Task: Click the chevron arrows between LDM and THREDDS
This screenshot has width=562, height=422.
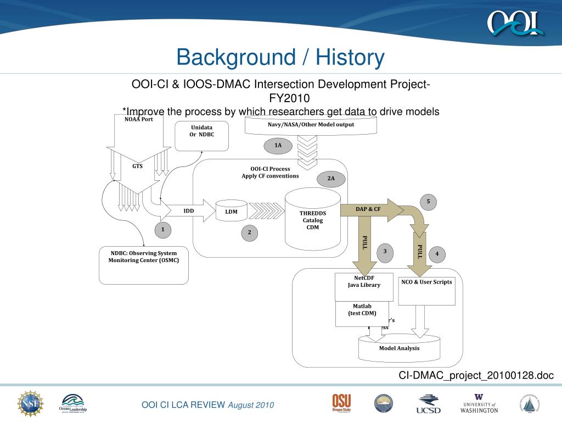Action: click(266, 211)
